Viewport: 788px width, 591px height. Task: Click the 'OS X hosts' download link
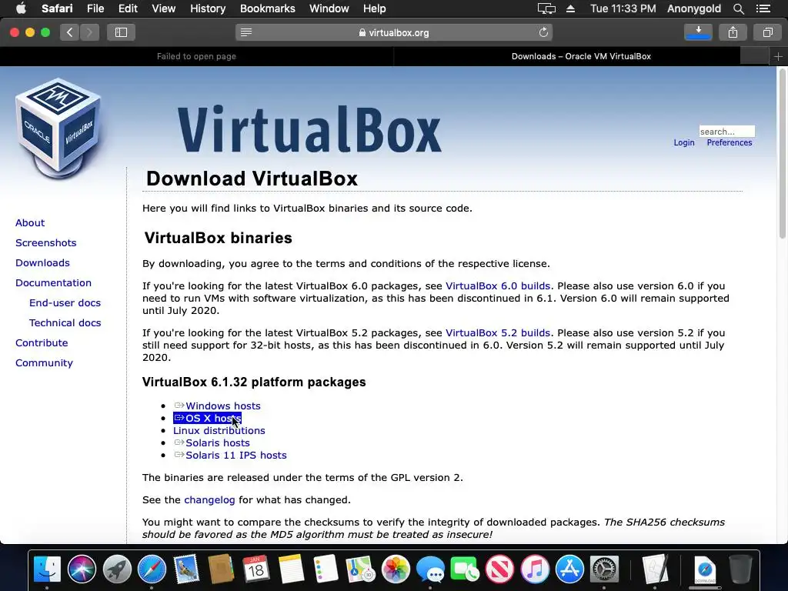pos(208,418)
